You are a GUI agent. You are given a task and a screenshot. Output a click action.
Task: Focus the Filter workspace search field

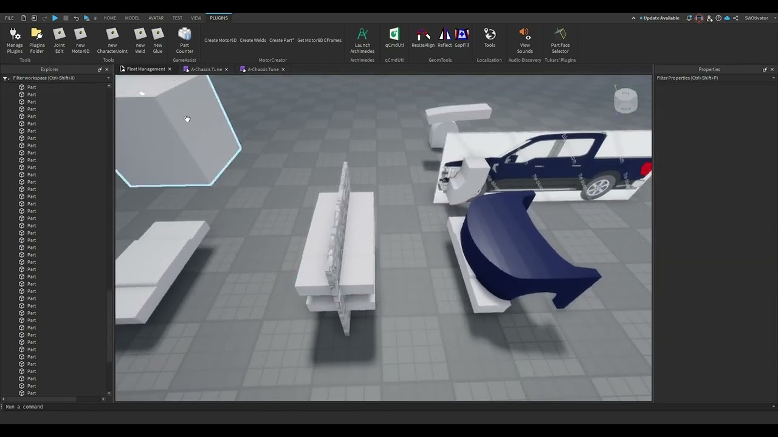tap(61, 78)
